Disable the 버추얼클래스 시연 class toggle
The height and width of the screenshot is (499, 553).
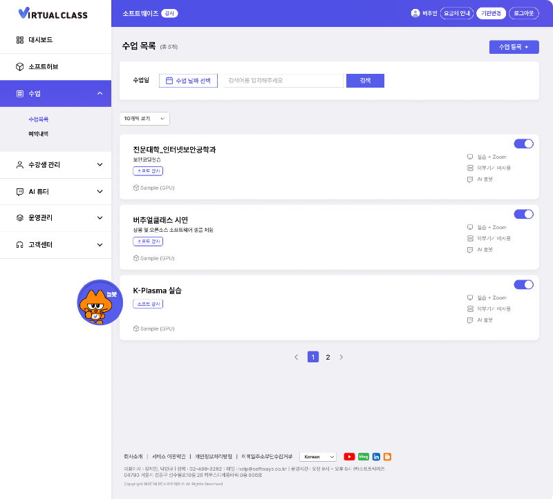point(523,214)
